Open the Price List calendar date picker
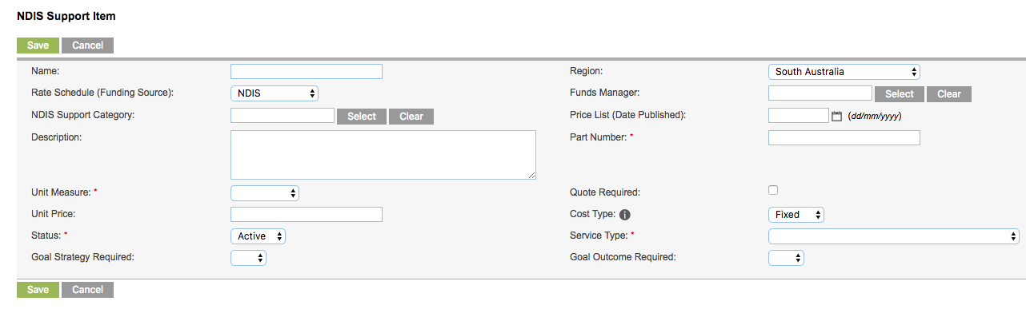1026x309 pixels. pos(837,116)
